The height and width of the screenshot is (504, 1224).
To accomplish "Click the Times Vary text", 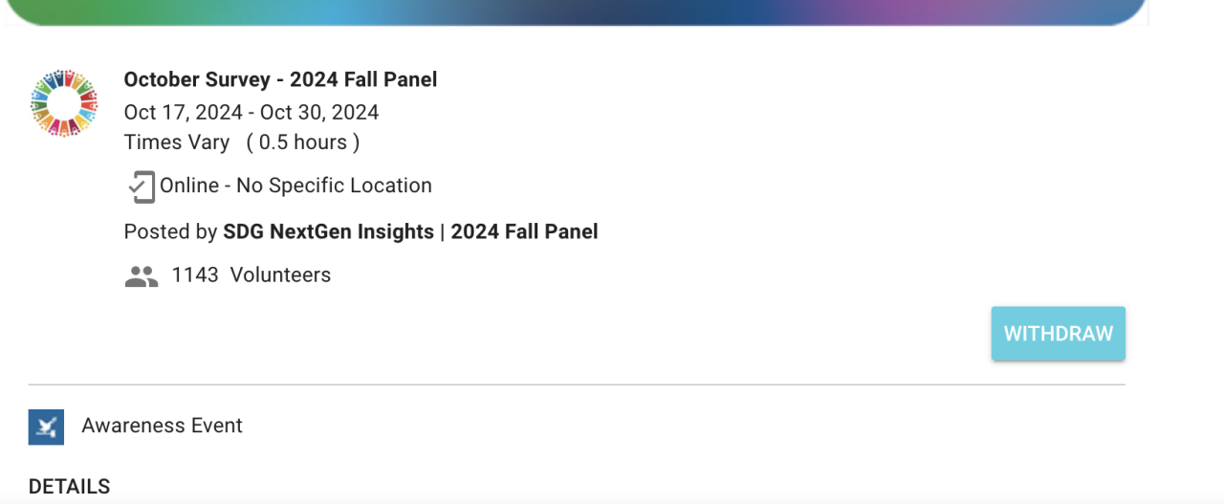I will 177,142.
